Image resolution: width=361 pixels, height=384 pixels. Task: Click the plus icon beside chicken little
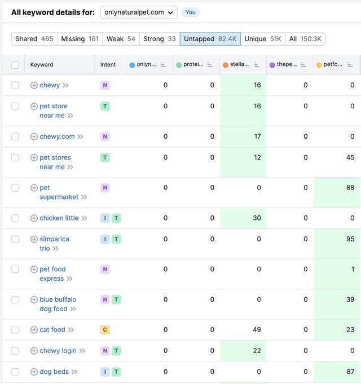[x=34, y=218]
